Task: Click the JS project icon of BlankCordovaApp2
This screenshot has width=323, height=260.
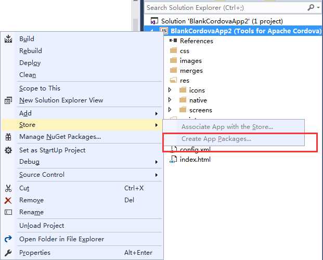Action: (164, 31)
